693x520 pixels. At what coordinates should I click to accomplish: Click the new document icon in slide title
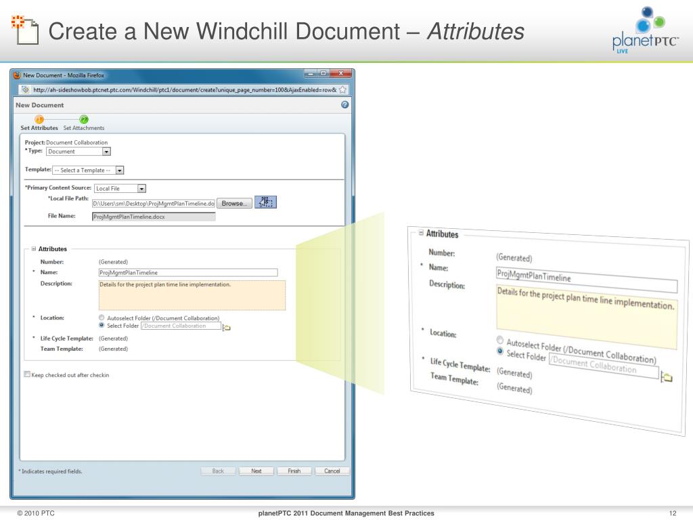25,30
